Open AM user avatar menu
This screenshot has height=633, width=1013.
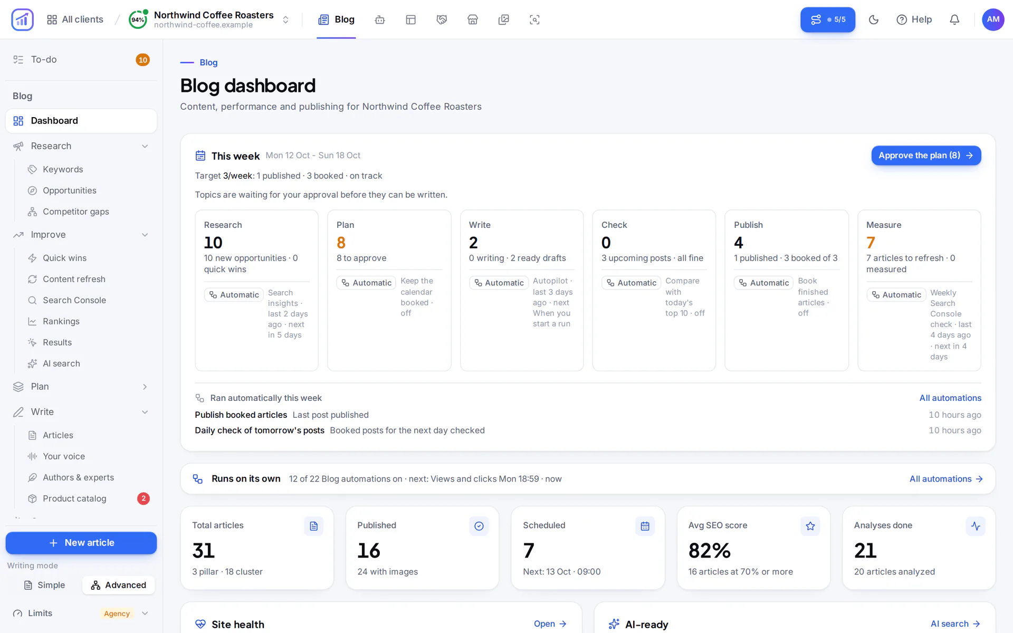tap(993, 20)
